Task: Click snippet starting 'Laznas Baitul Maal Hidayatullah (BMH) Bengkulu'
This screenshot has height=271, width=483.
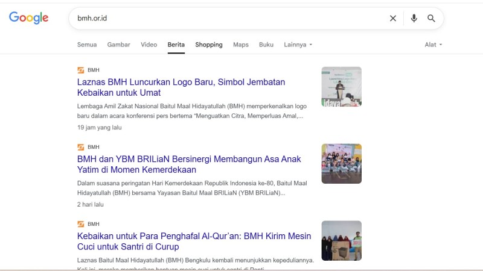Action: point(196,264)
